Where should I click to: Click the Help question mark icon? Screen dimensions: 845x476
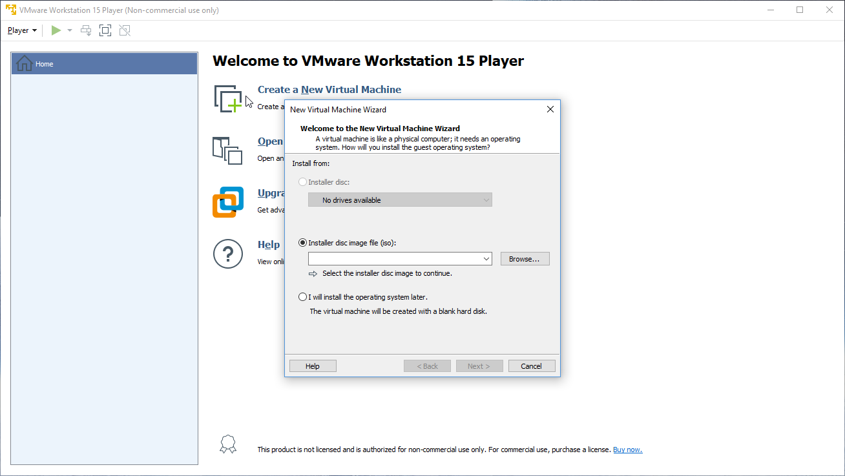(x=228, y=254)
